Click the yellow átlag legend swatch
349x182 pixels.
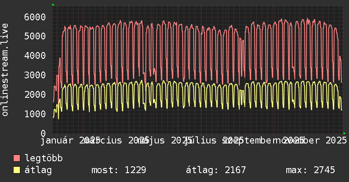17,170
